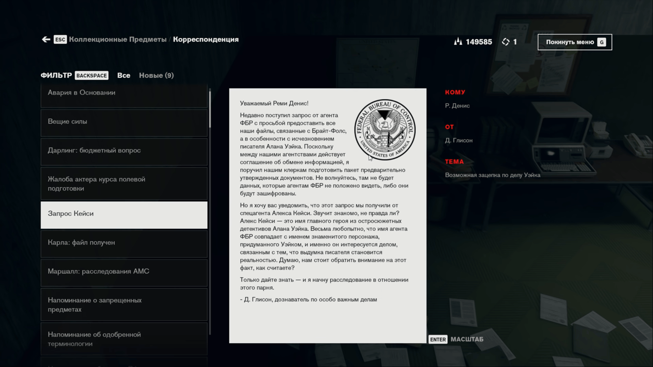
Task: Click the ENTER key badge
Action: pos(437,339)
